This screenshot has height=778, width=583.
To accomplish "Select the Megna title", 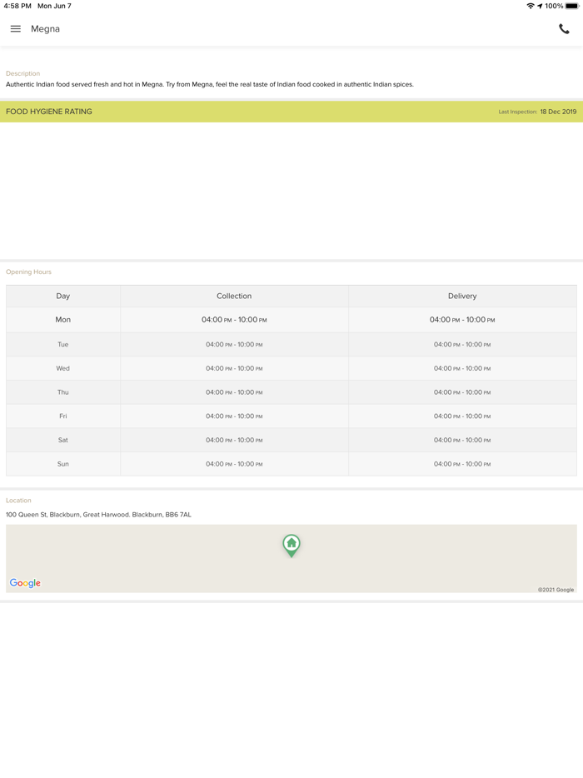I will pyautogui.click(x=45, y=29).
